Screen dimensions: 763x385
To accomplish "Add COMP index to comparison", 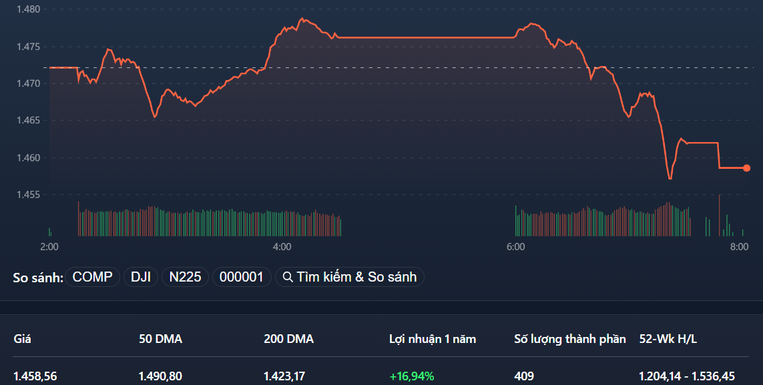I will [92, 277].
